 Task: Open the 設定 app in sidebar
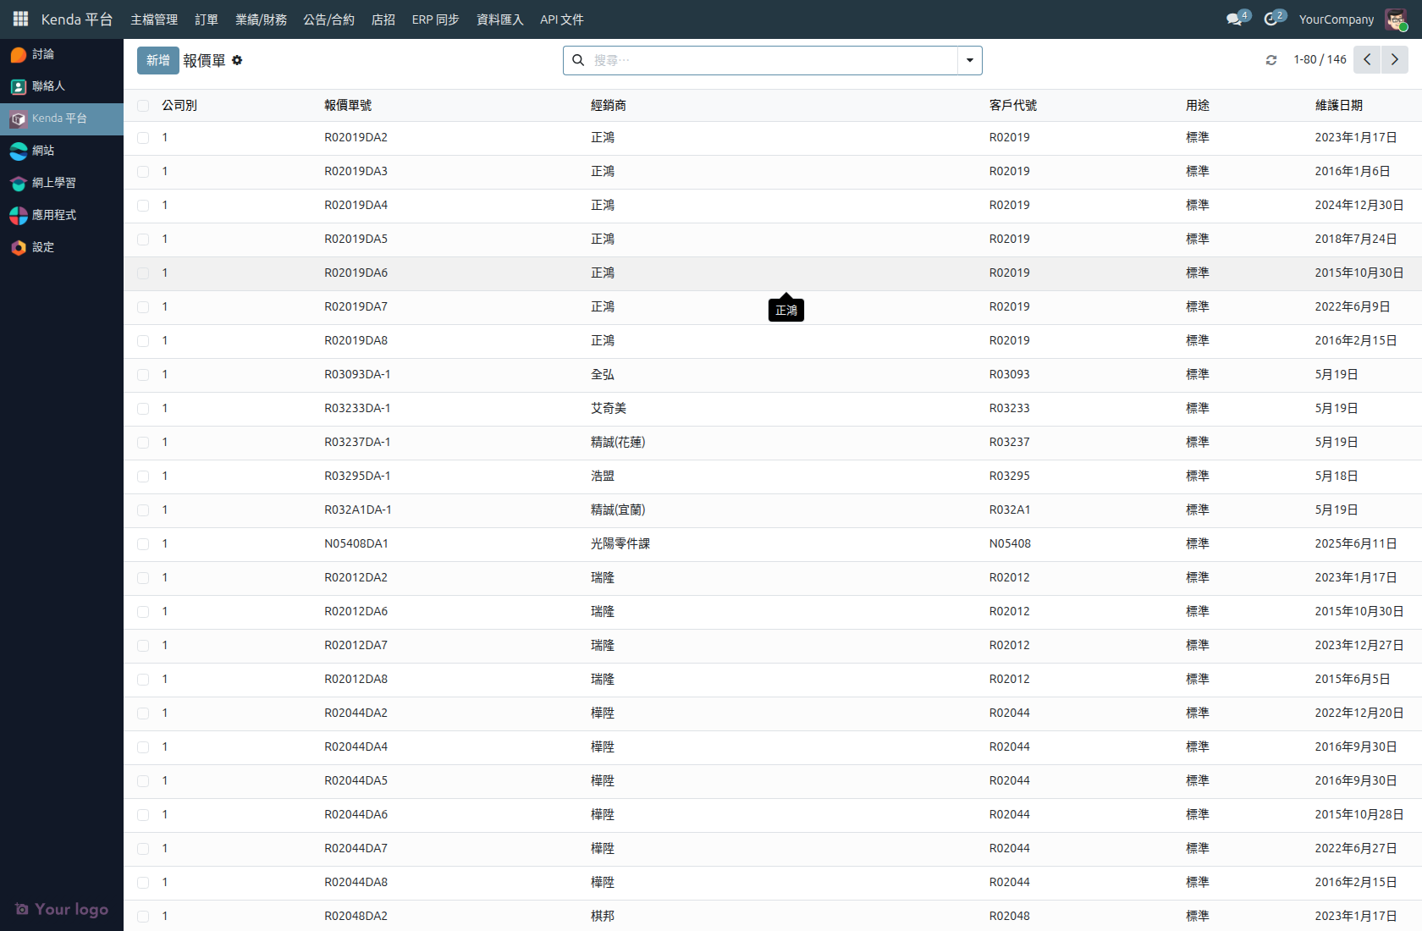[x=62, y=247]
